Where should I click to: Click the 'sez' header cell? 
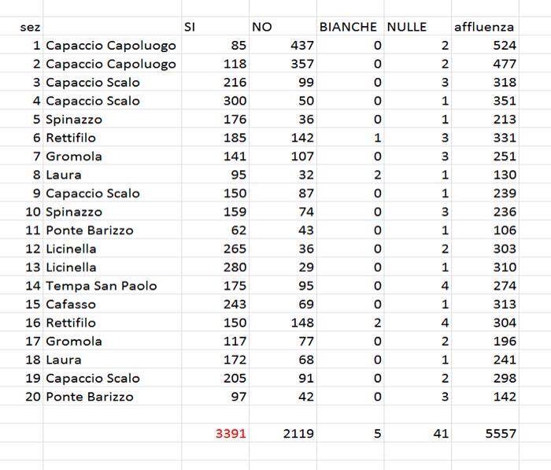21,27
